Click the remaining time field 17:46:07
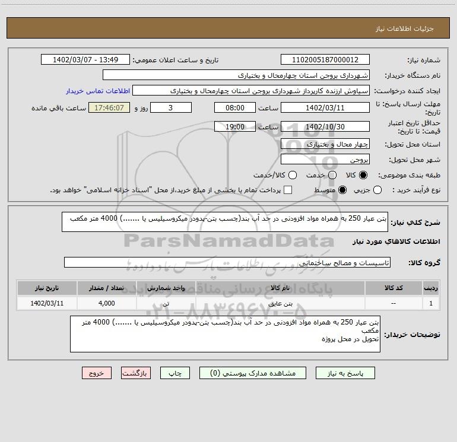The width and height of the screenshot is (457, 442). (x=109, y=107)
